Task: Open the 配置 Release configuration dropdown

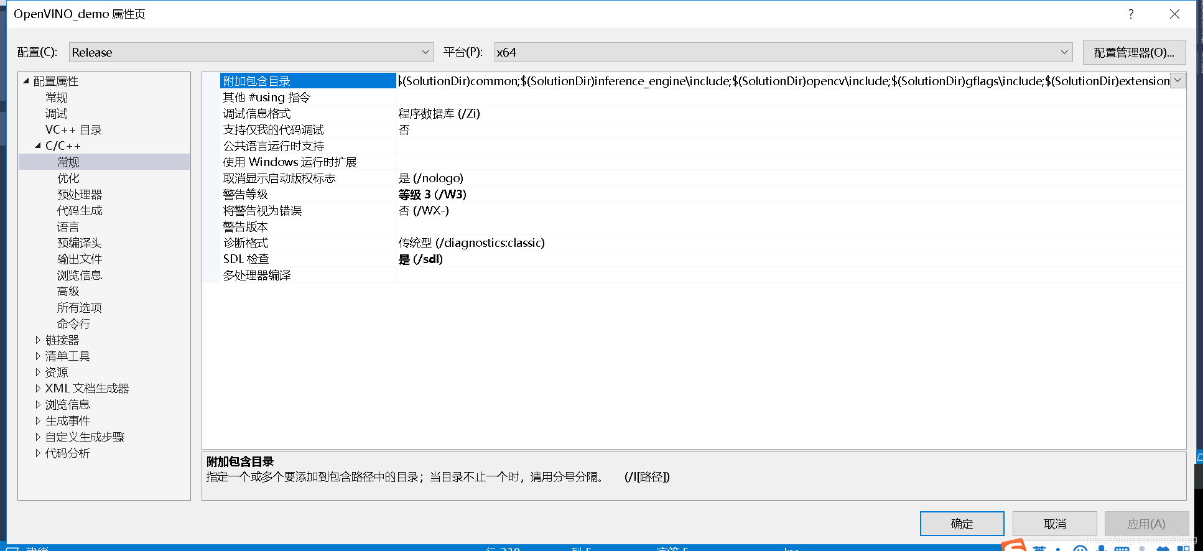Action: click(251, 52)
